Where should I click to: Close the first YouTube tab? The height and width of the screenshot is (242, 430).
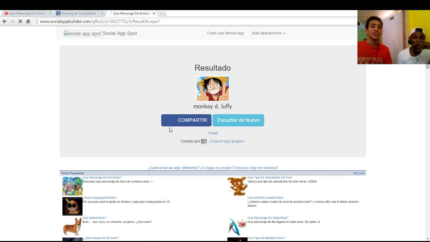[x=50, y=13]
